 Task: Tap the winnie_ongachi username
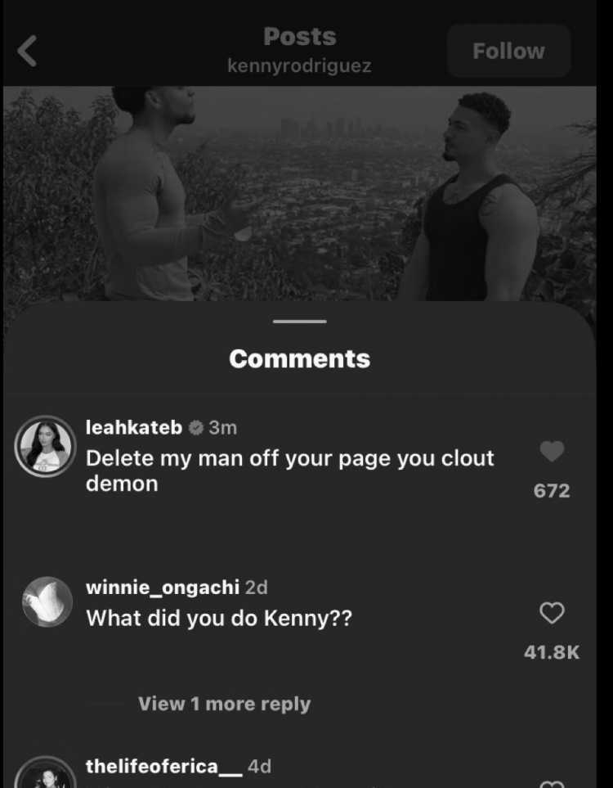pos(163,588)
